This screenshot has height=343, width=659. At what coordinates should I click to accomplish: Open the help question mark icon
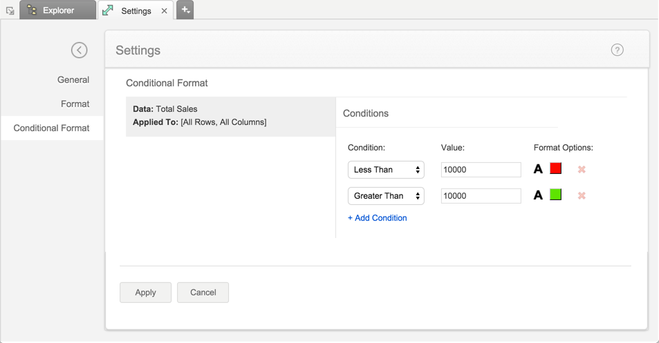(617, 50)
